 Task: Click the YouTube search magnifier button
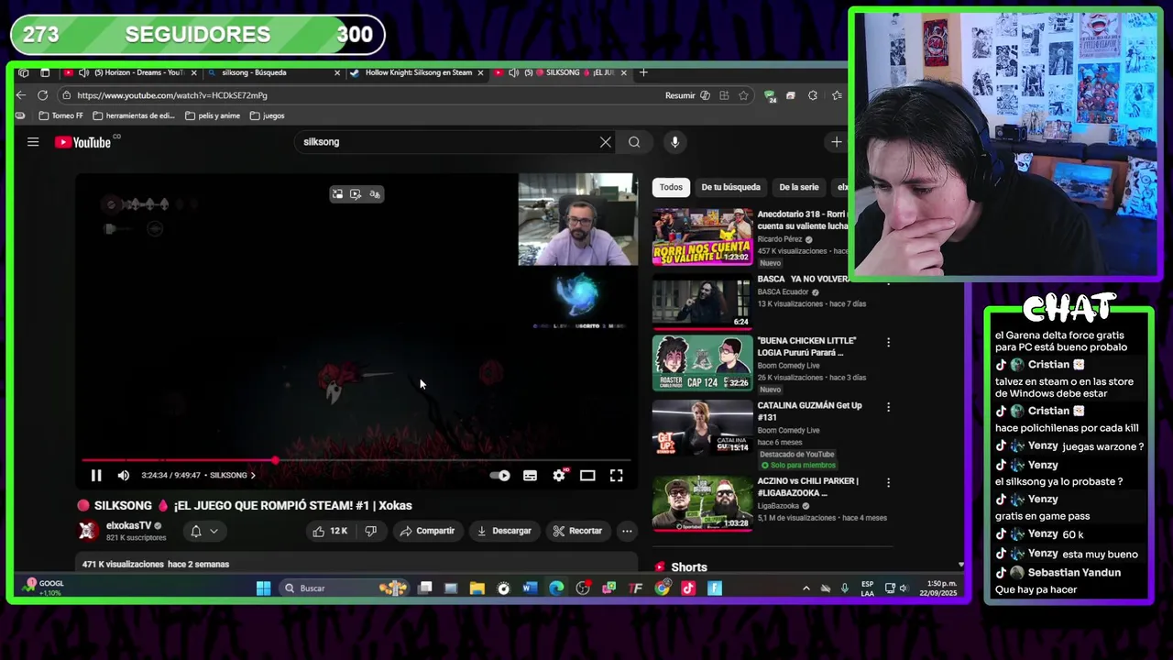[x=634, y=142]
